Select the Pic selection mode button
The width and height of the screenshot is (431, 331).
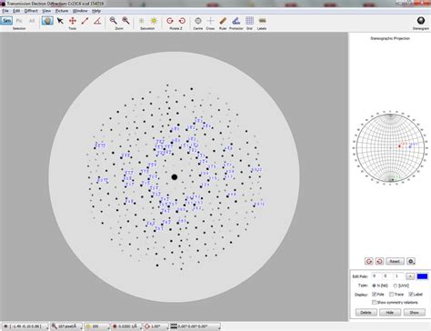(19, 21)
